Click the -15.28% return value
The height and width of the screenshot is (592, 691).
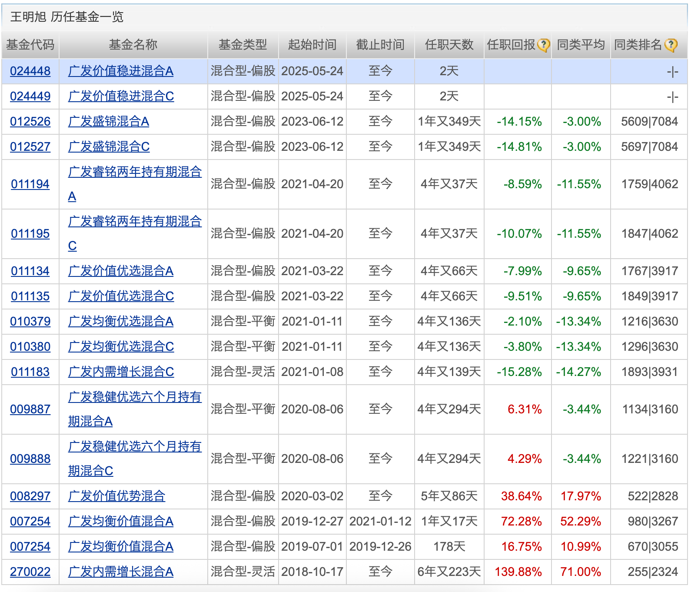pos(519,372)
